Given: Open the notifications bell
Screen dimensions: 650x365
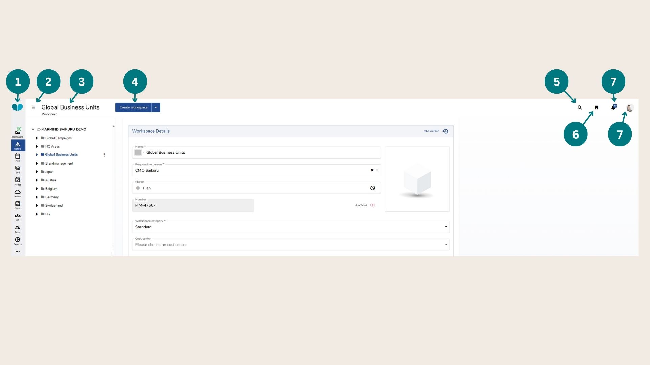Looking at the screenshot, I should coord(613,107).
